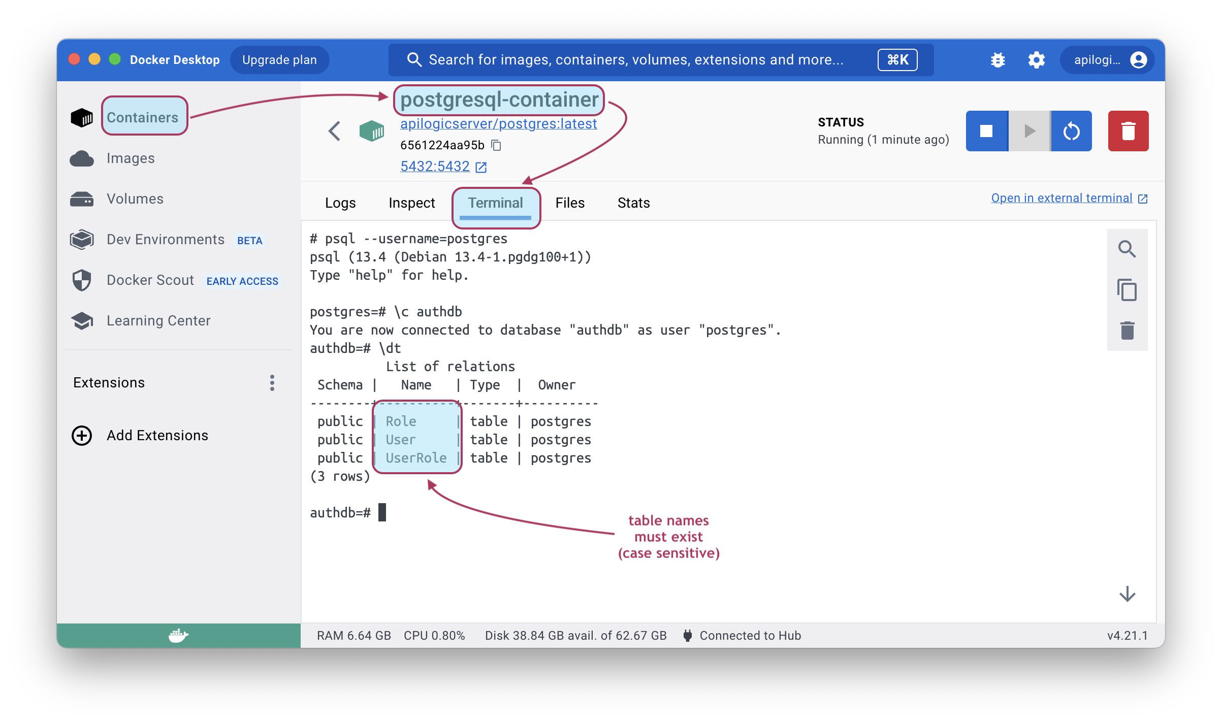Open the apilogicserver/postgres:latest image link

click(498, 124)
